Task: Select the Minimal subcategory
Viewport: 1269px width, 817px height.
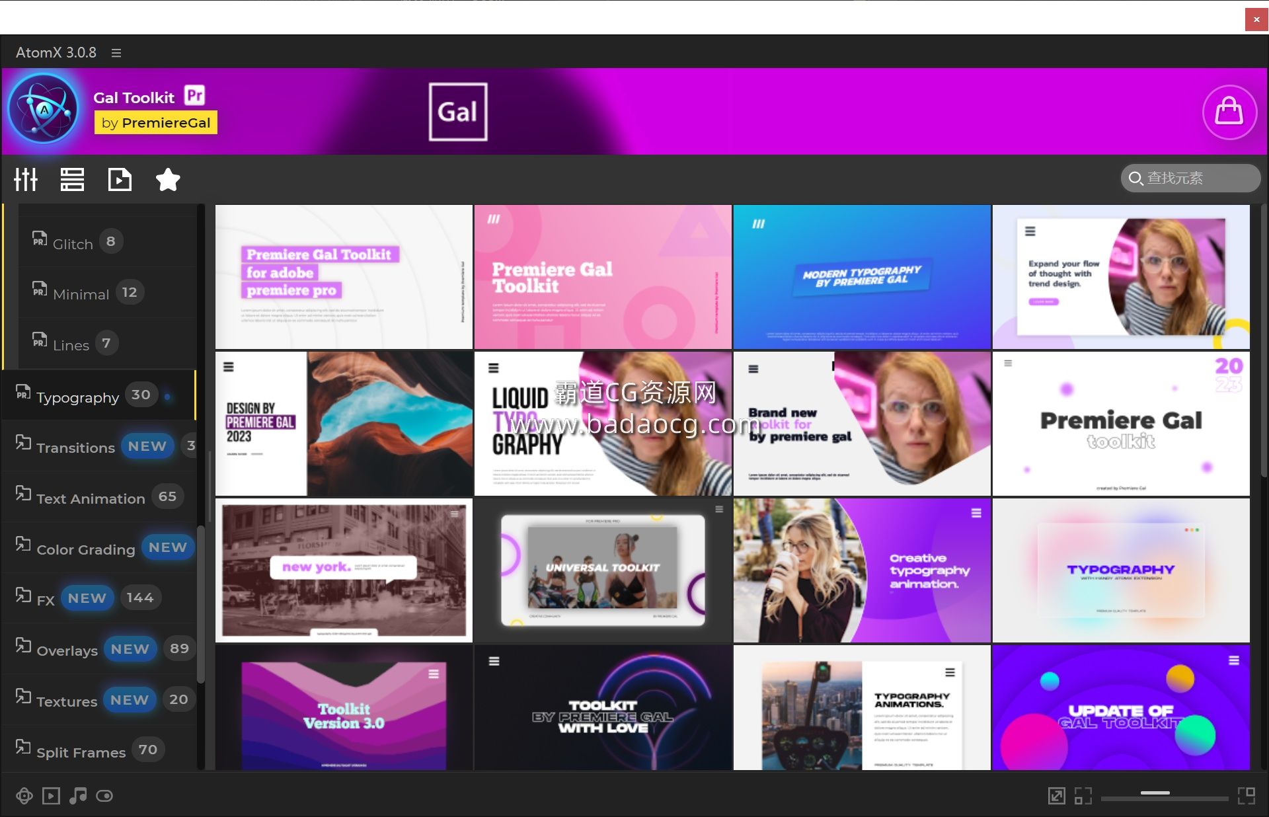Action: pos(107,292)
